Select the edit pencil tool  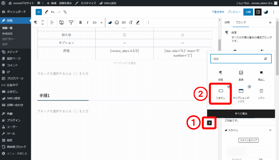click(x=46, y=12)
